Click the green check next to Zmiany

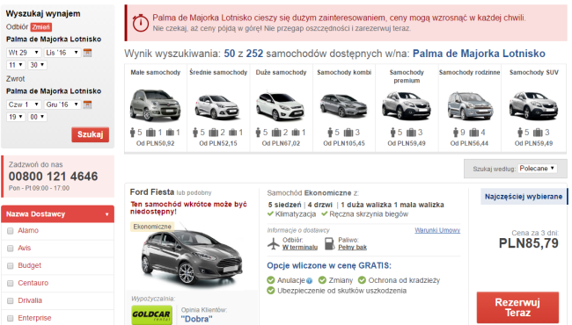coord(322,280)
